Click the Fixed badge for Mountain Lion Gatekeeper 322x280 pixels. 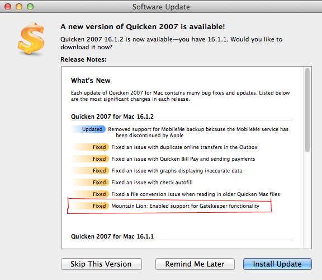click(90, 206)
